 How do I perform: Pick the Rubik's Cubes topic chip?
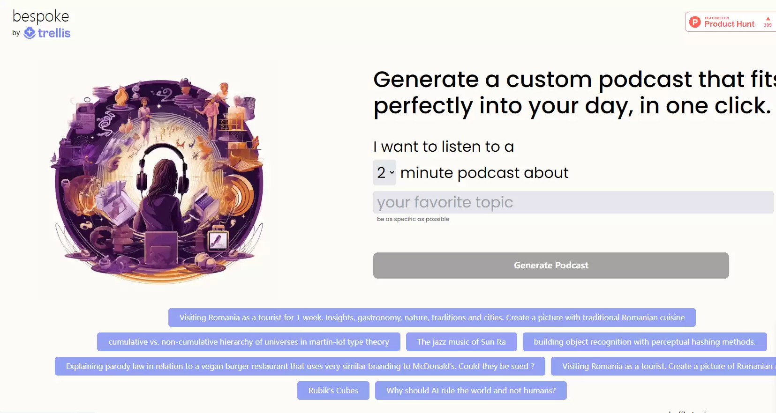(x=333, y=391)
